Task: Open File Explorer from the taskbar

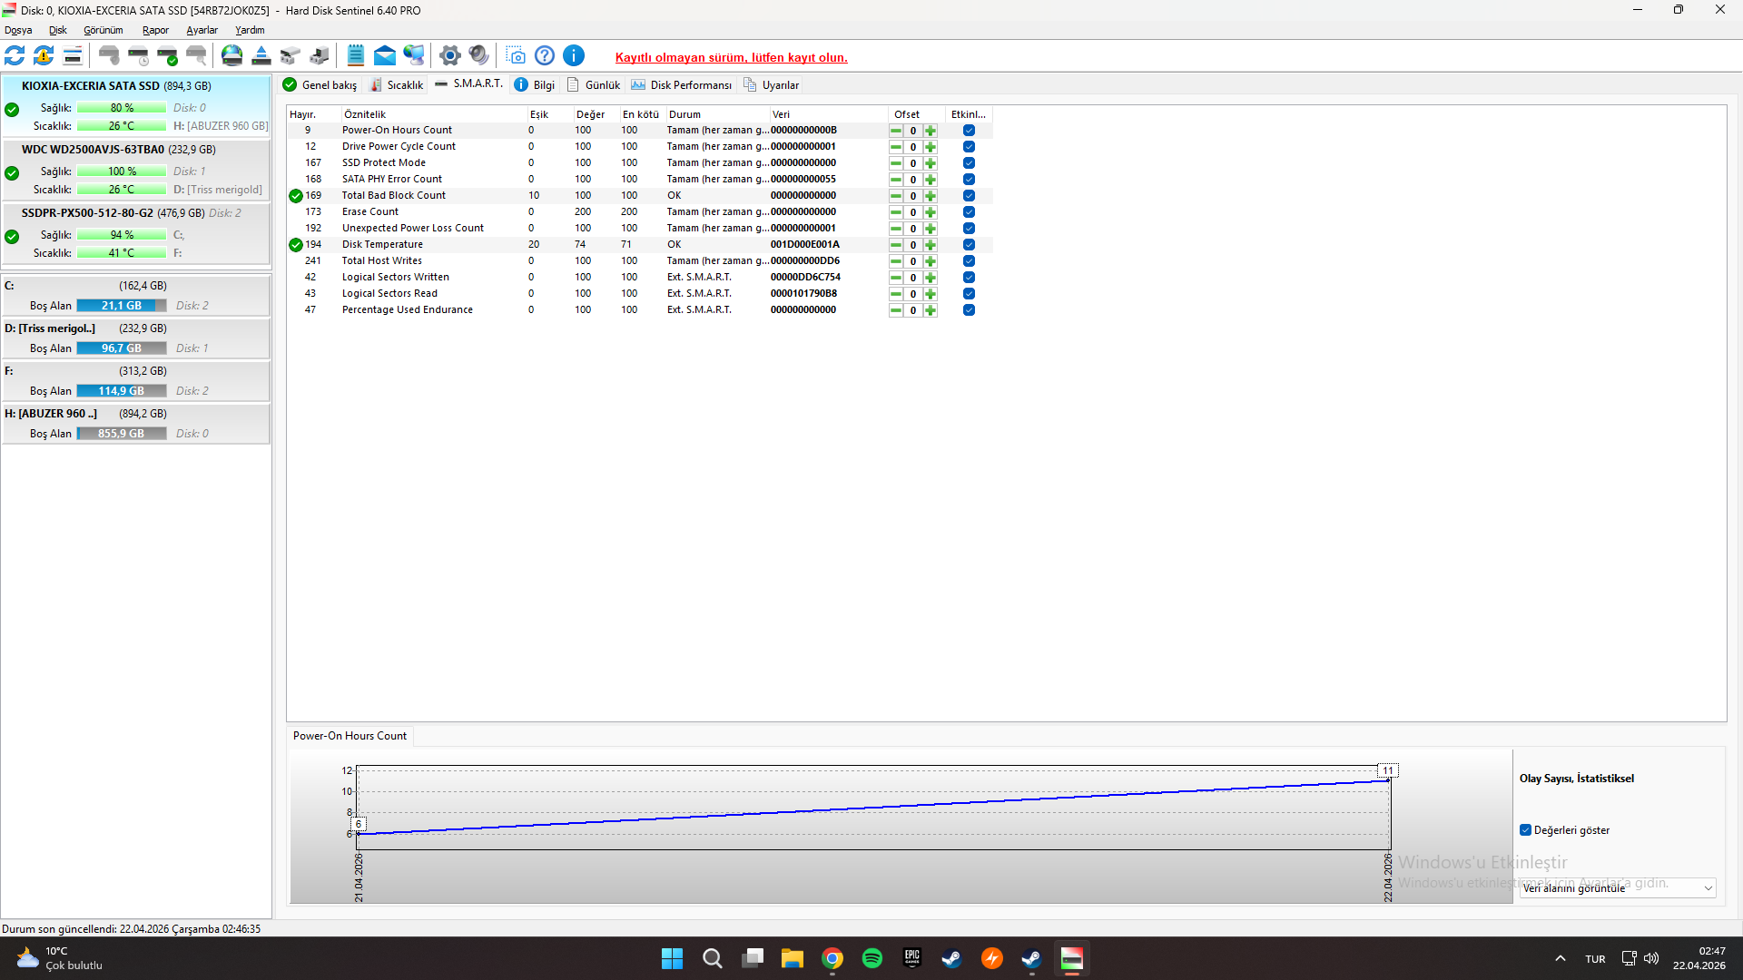Action: [793, 958]
